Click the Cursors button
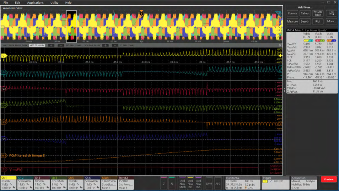339x191 pixels. point(292,13)
